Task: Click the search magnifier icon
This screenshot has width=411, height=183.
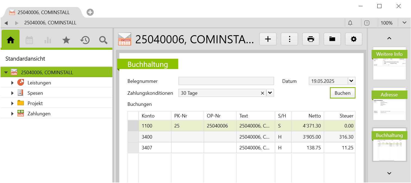Action: [x=103, y=40]
